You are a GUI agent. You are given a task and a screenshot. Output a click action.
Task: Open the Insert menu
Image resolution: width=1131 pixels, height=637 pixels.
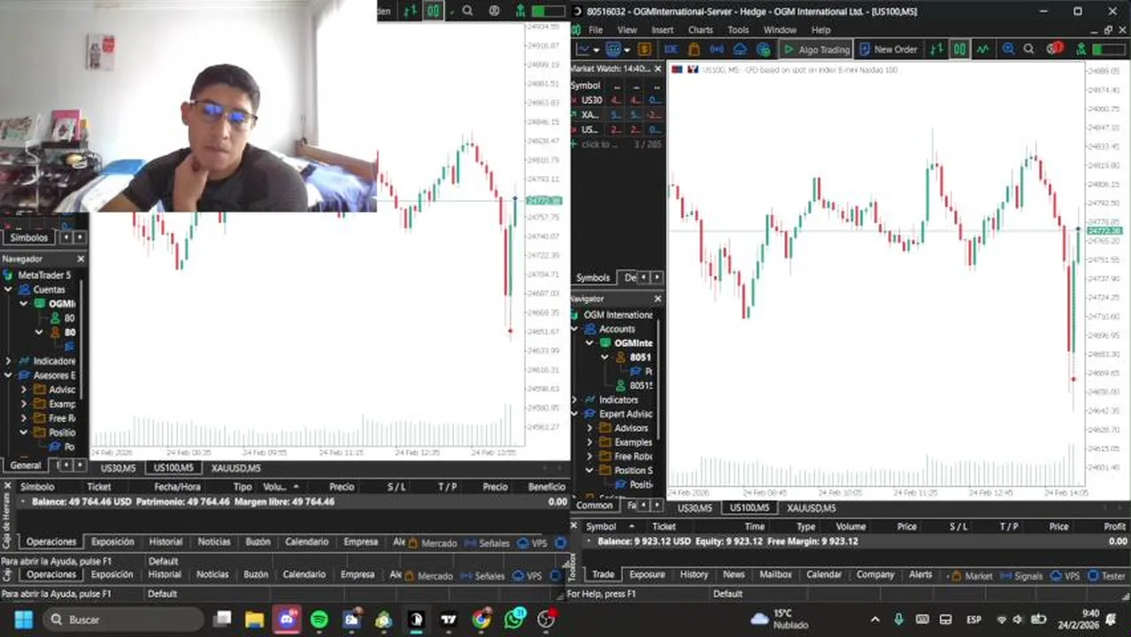tap(662, 30)
